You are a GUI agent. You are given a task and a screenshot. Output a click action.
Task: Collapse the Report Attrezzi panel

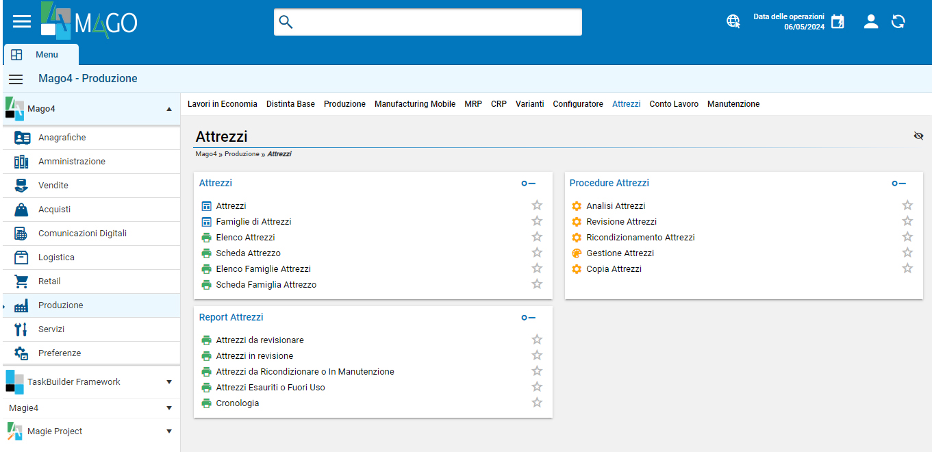click(x=528, y=318)
